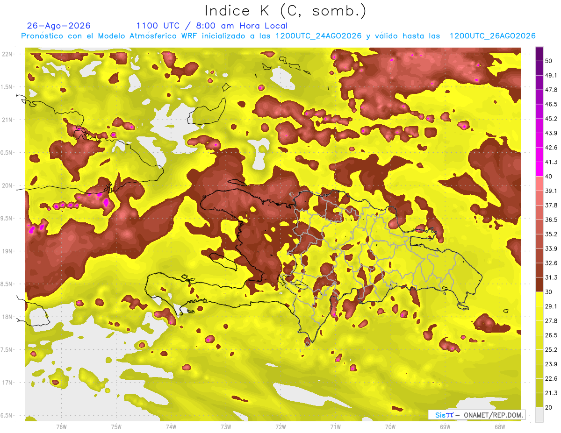Click the color scale value "30"

549,292
